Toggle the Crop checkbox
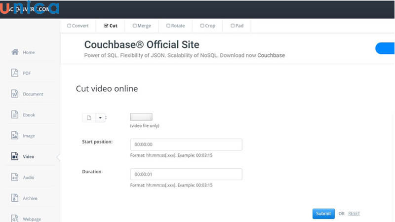This screenshot has height=222, width=395. click(x=202, y=26)
